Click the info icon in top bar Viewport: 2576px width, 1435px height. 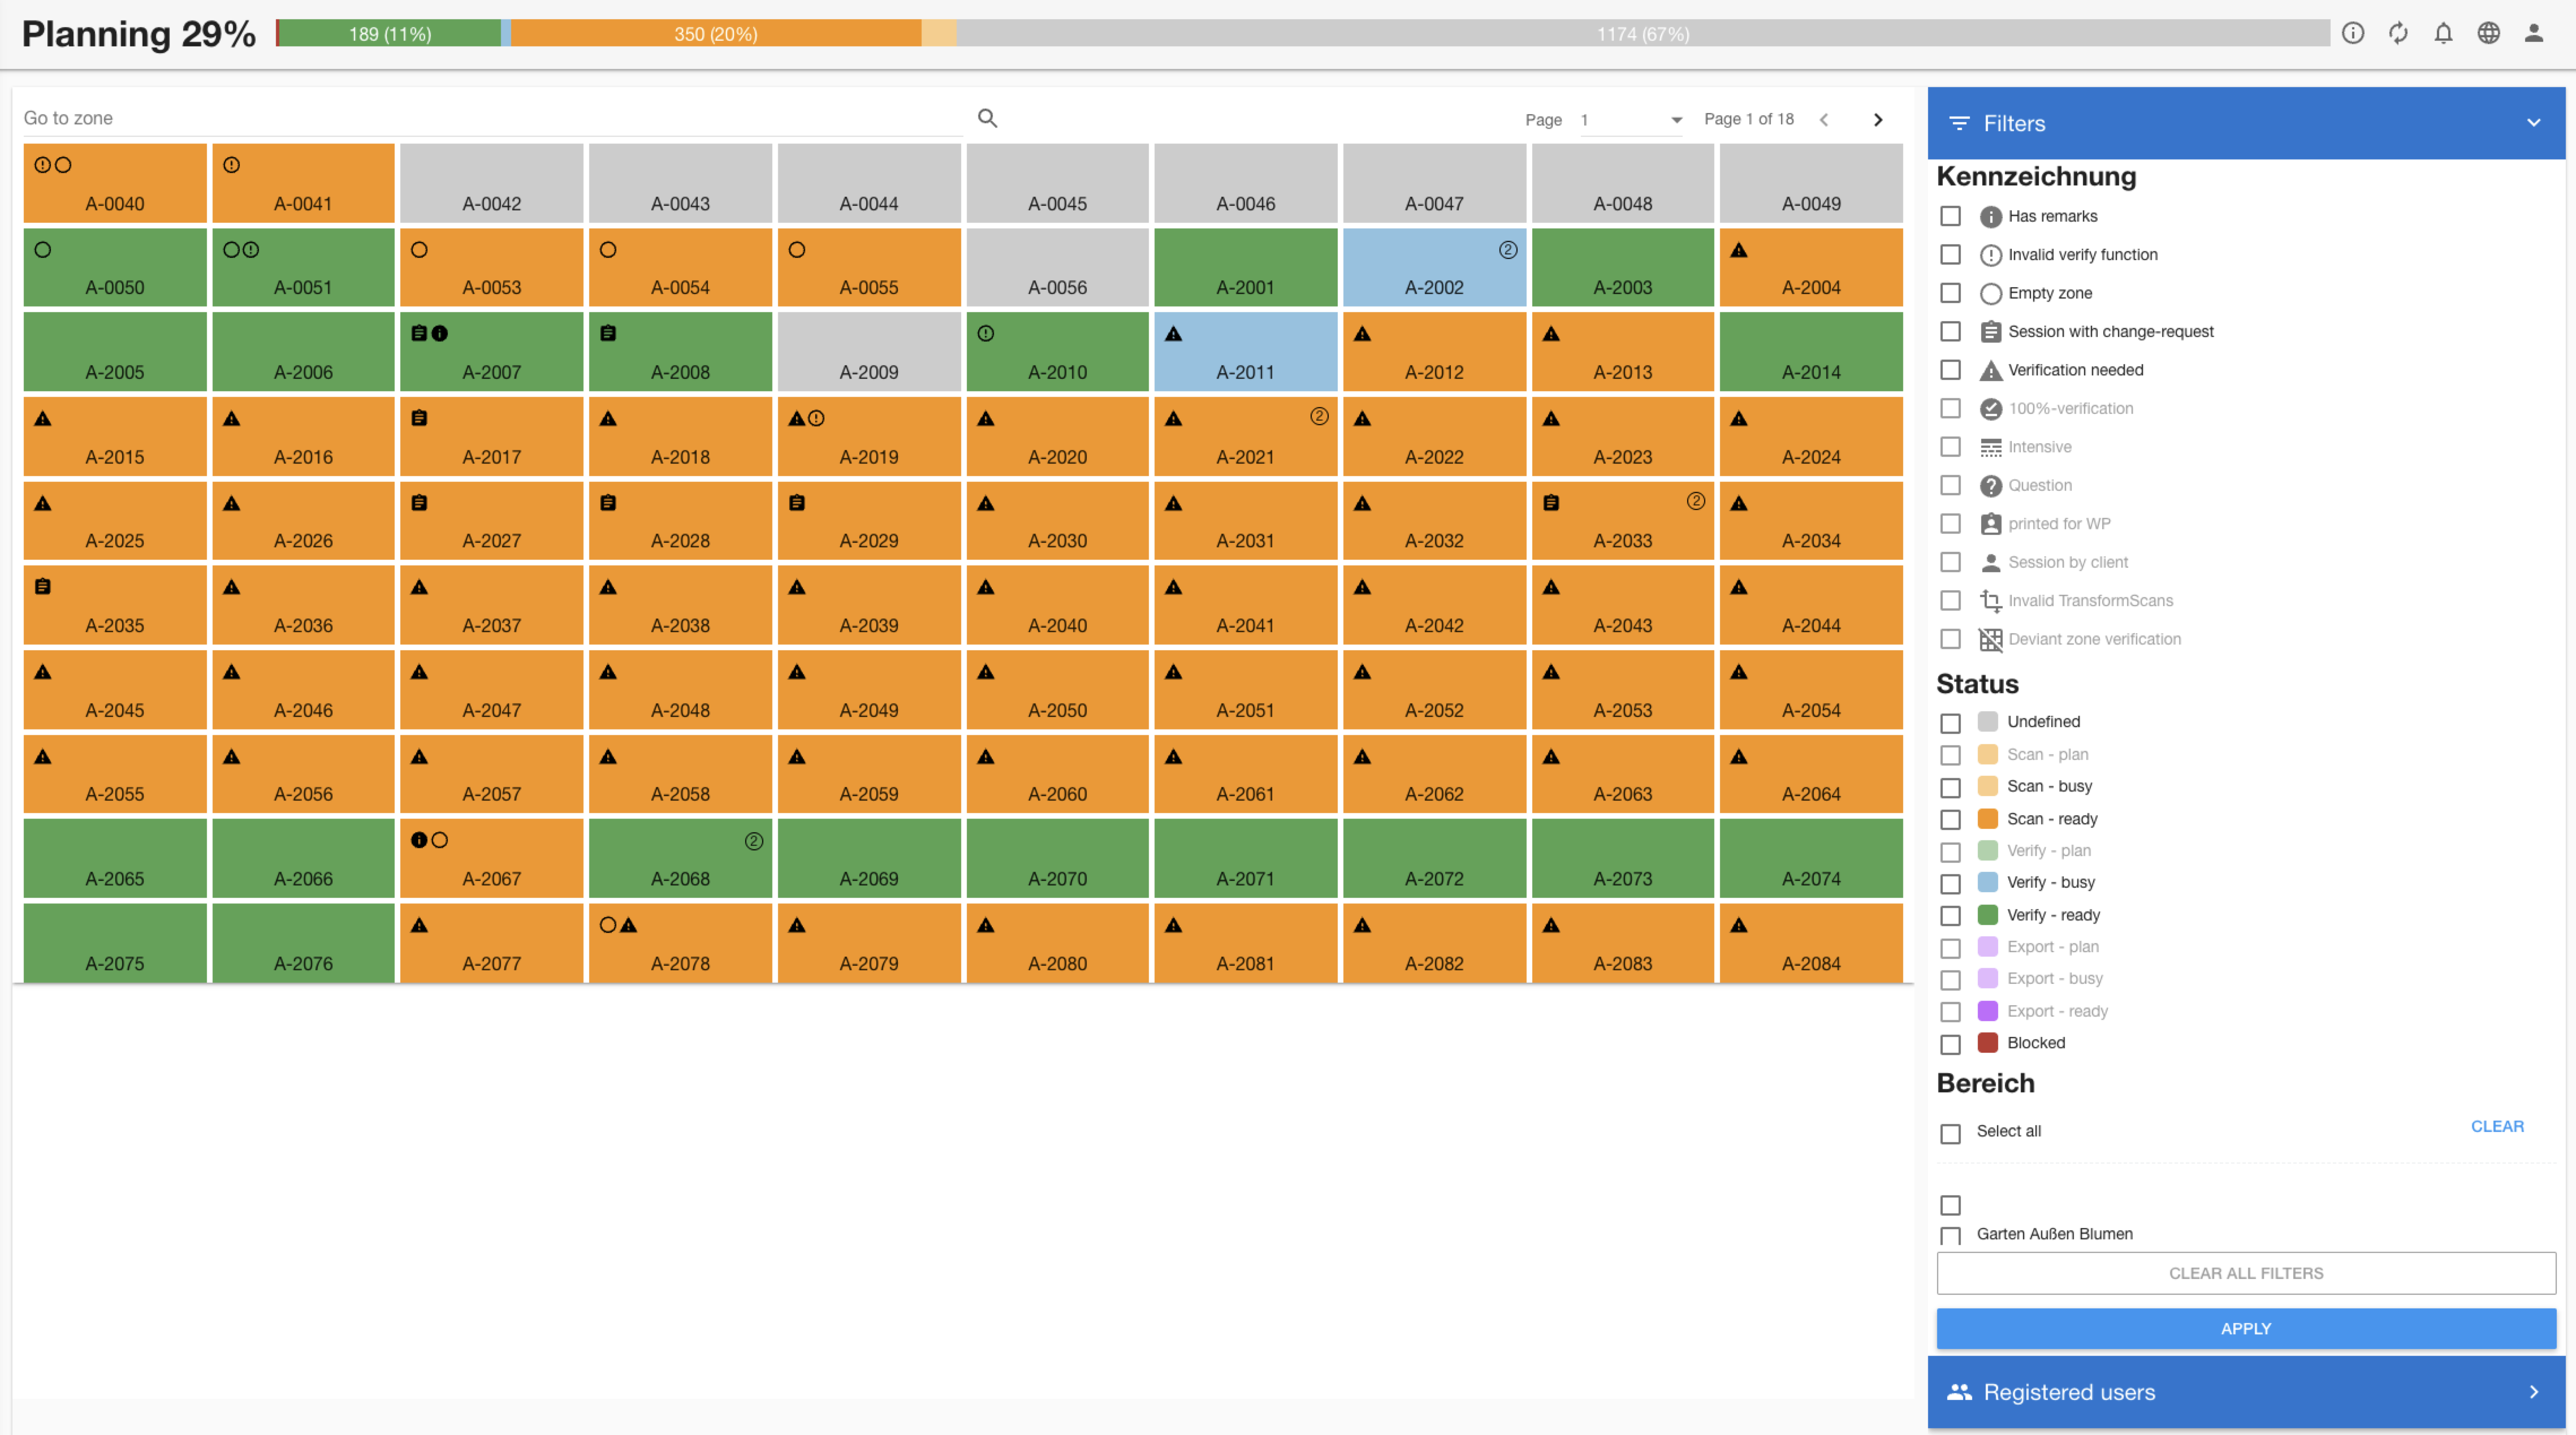click(x=2352, y=33)
